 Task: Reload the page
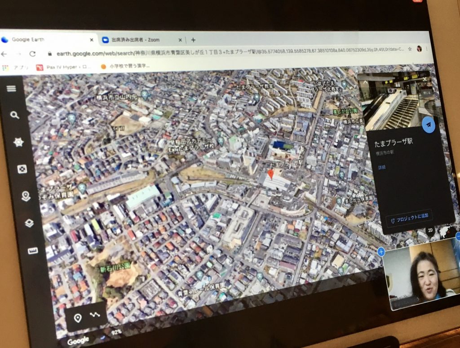click(x=32, y=54)
